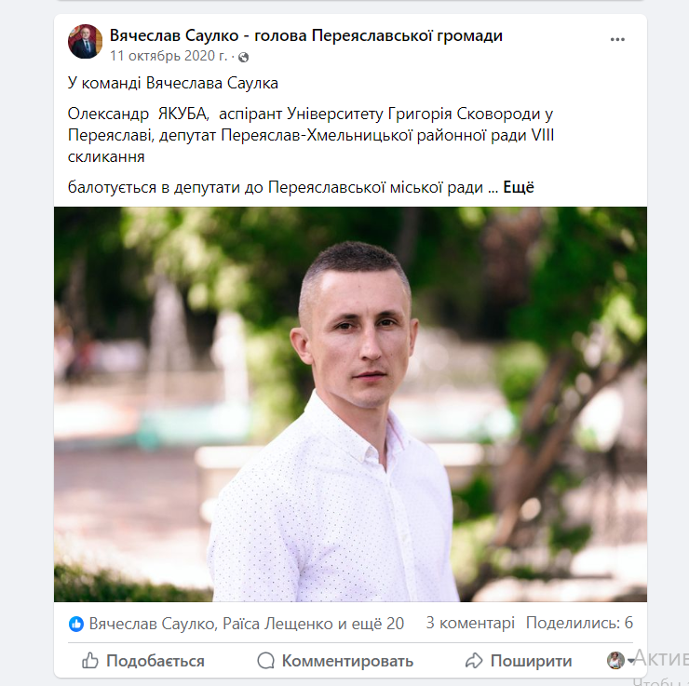View who shared: Поделились 6
689x686 pixels.
click(579, 623)
